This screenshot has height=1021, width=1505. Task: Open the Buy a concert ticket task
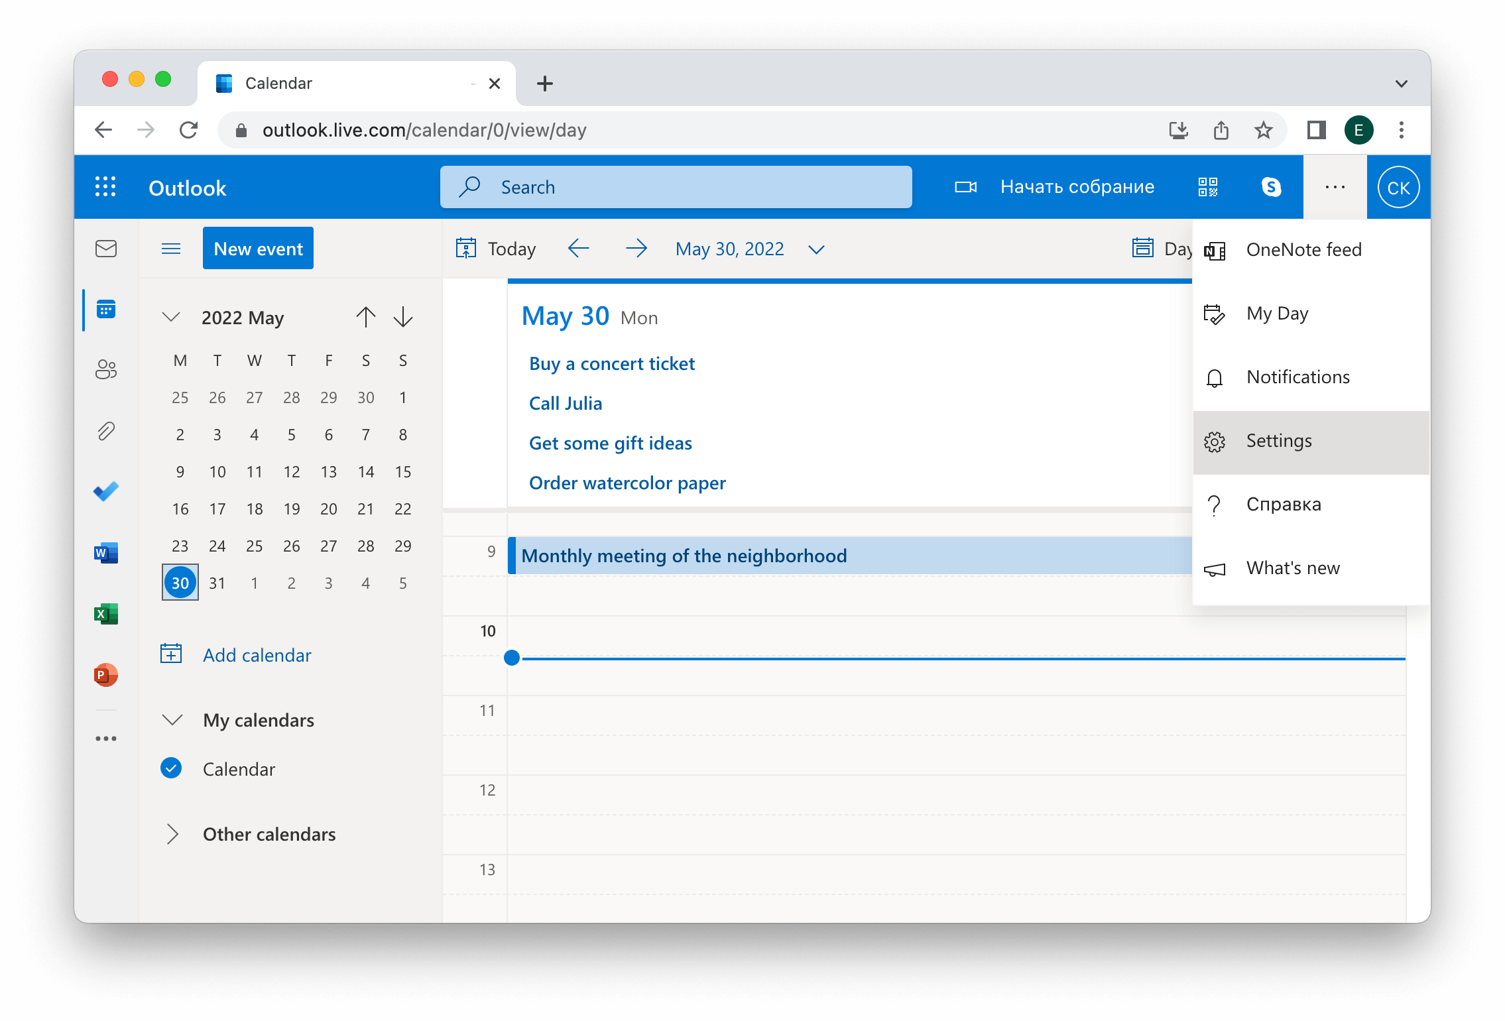(x=611, y=363)
